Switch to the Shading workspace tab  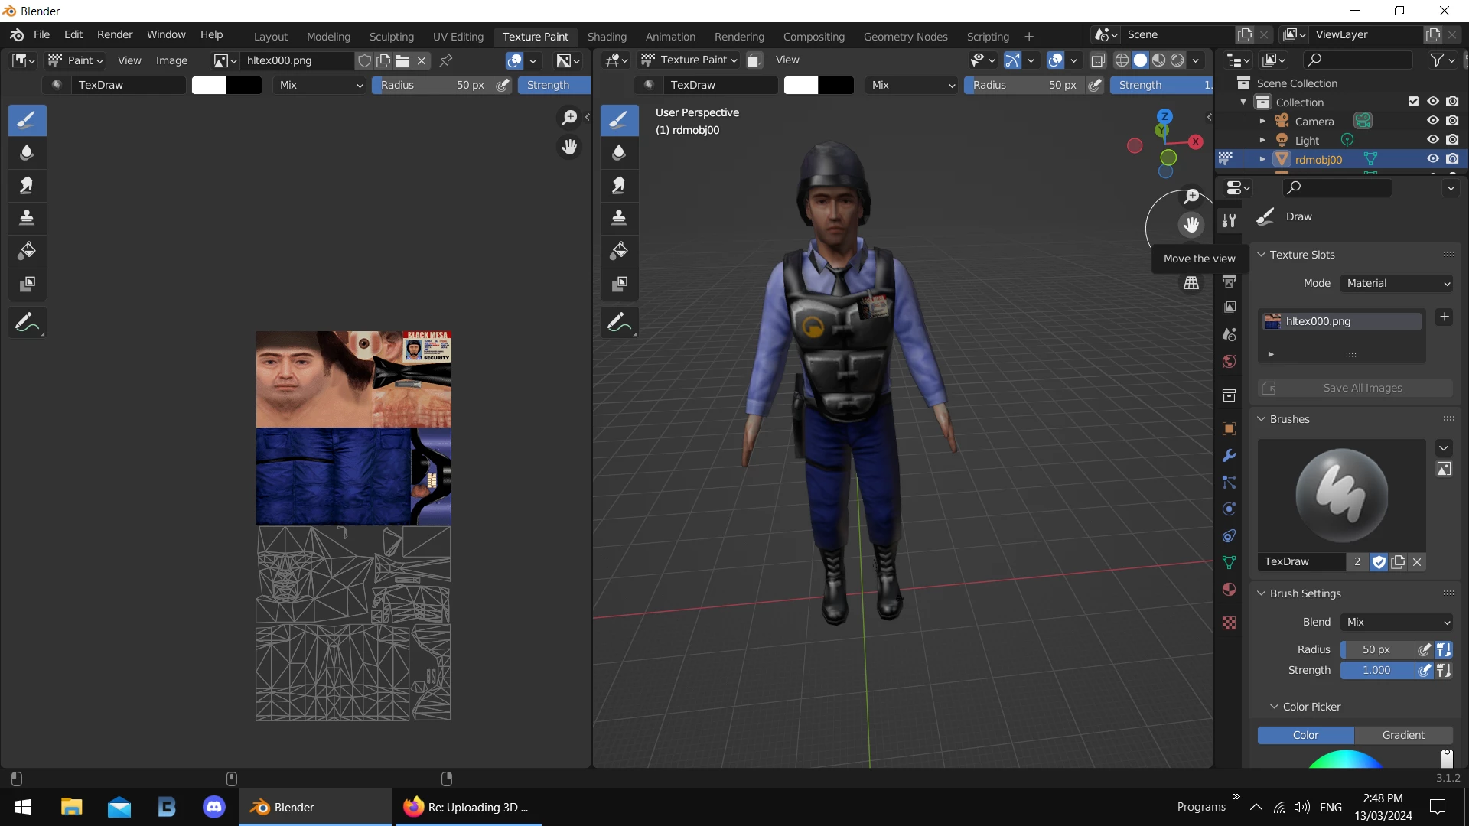coord(606,36)
